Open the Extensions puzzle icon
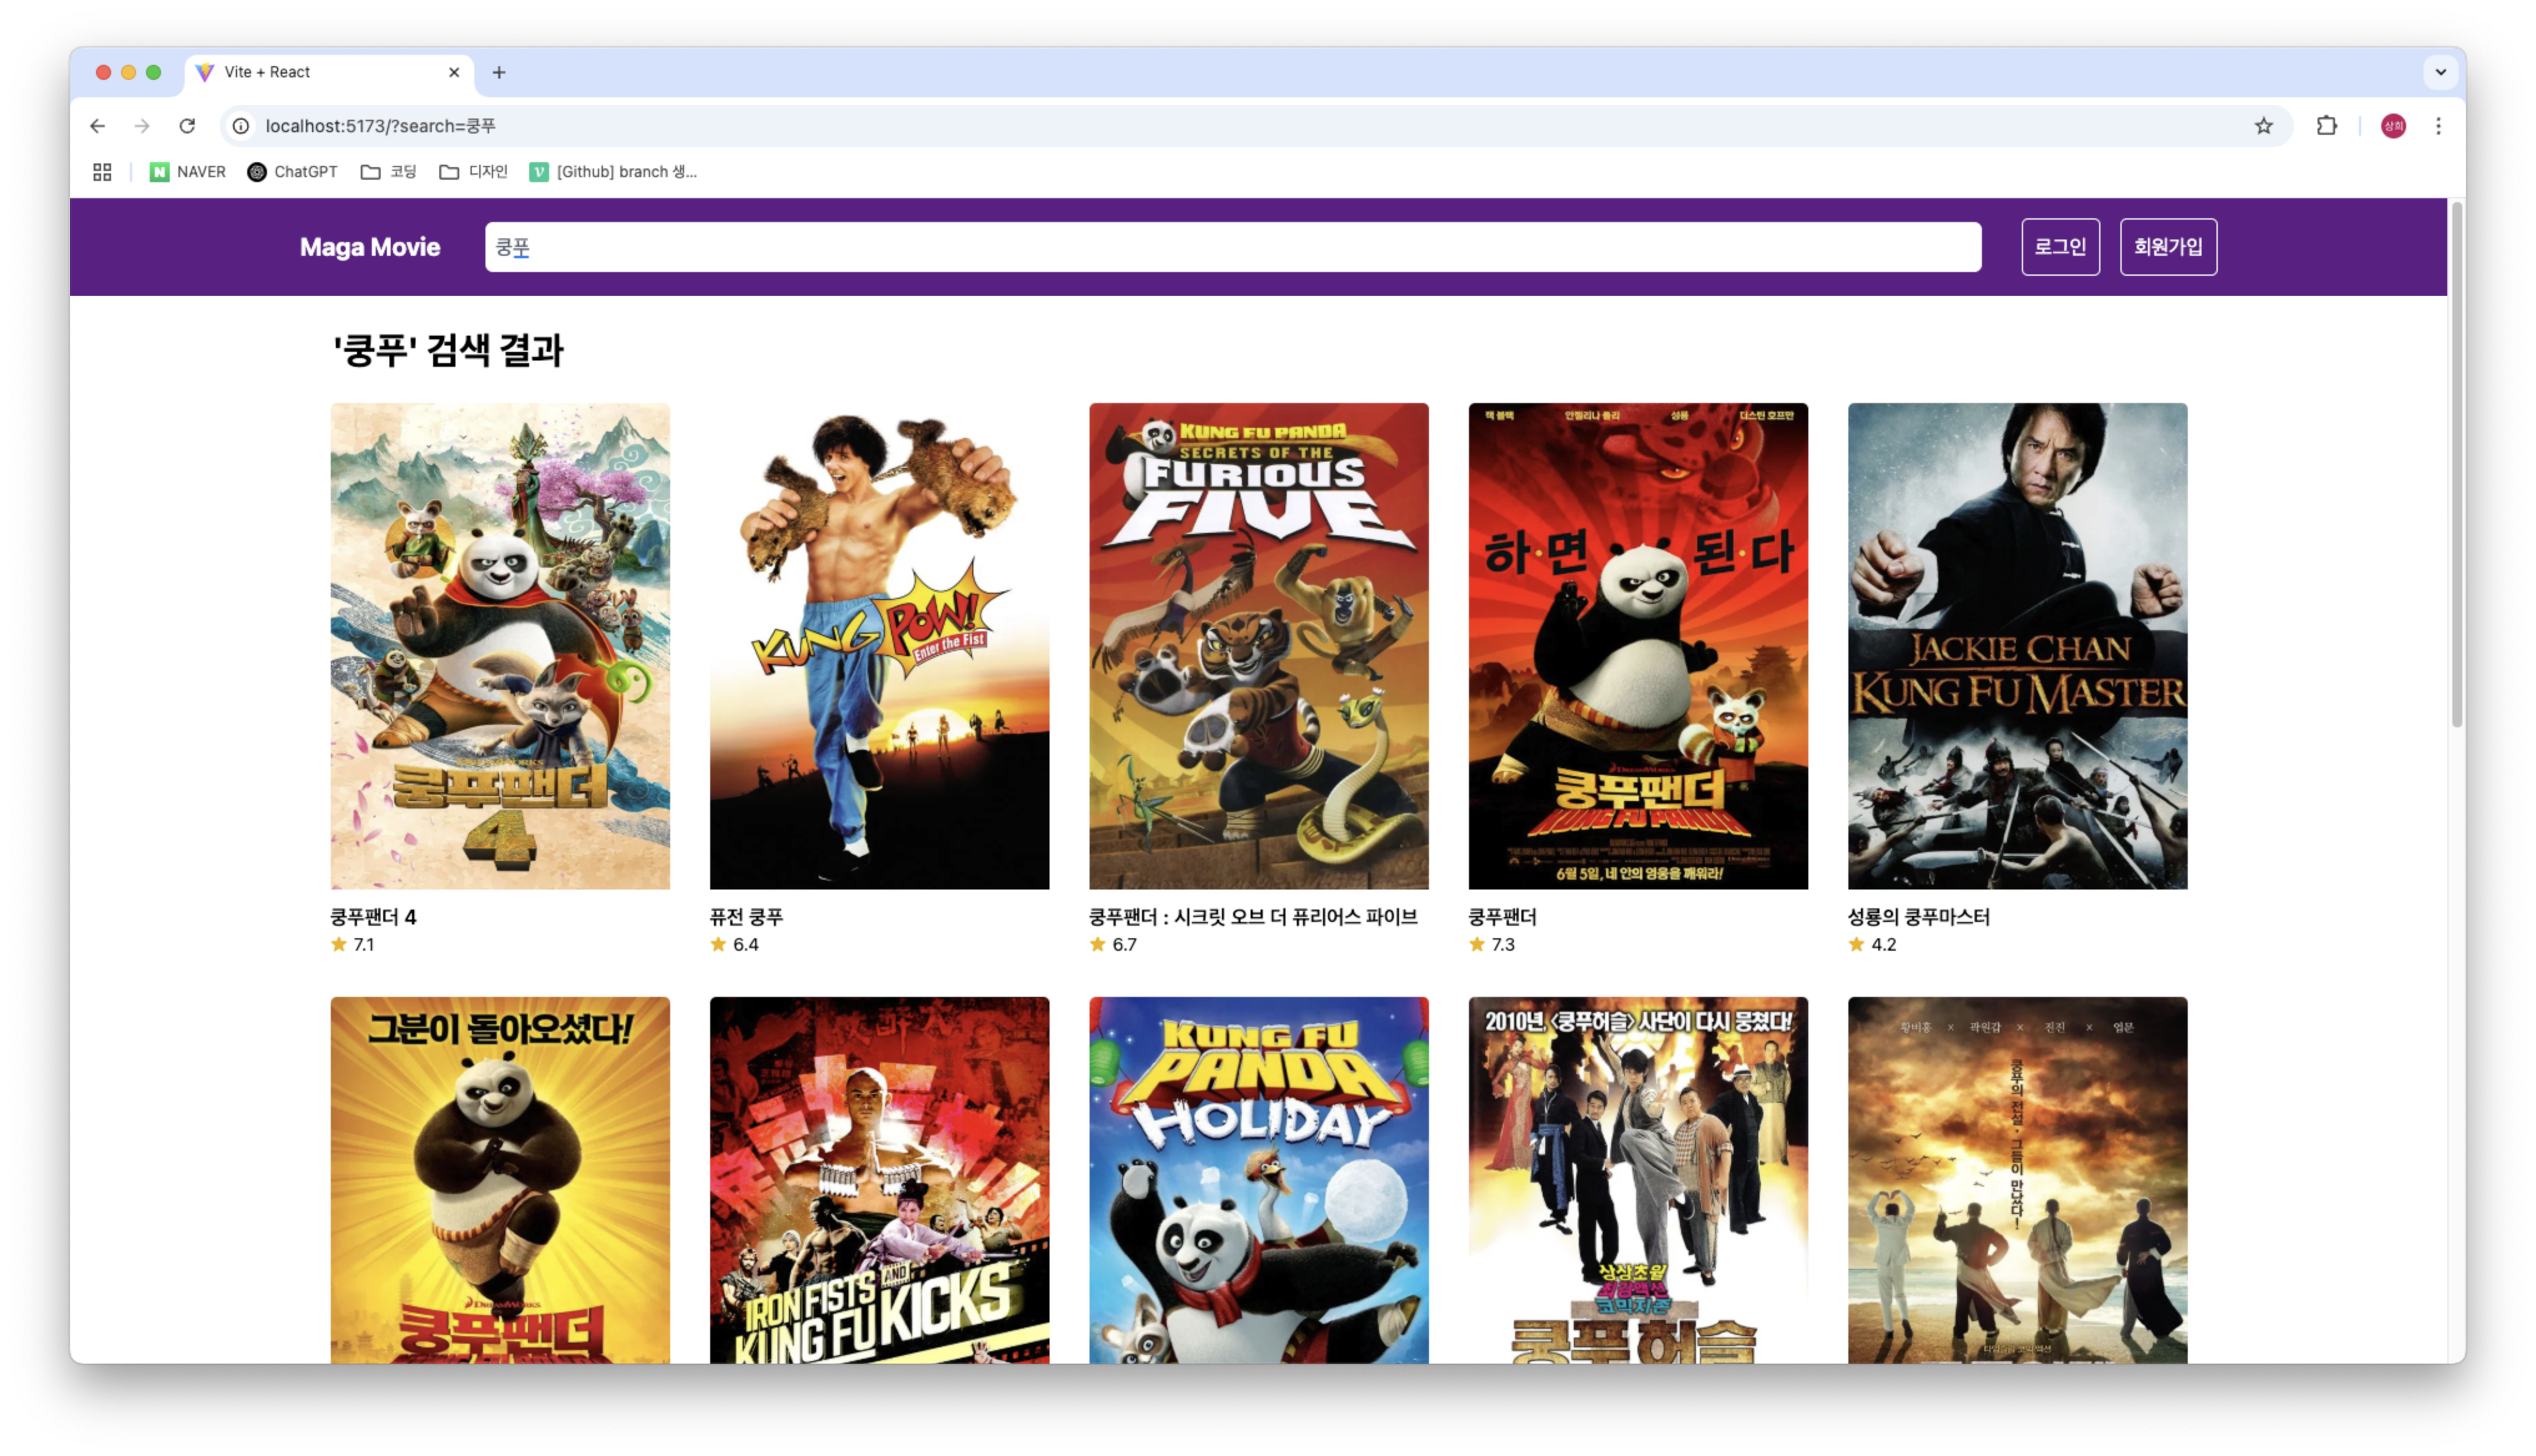This screenshot has height=1456, width=2536. point(2326,126)
